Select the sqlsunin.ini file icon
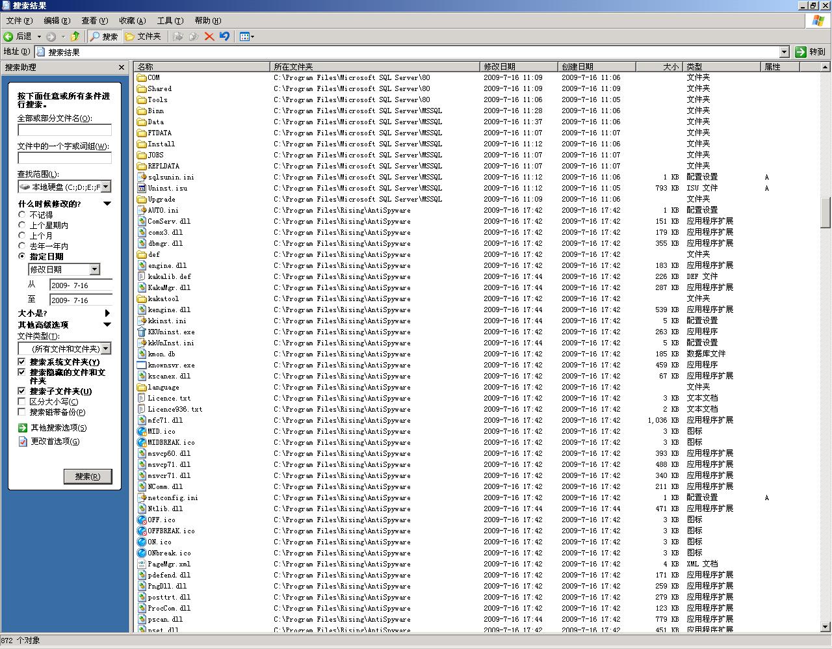Screen dimensions: 832x649 tap(142, 177)
